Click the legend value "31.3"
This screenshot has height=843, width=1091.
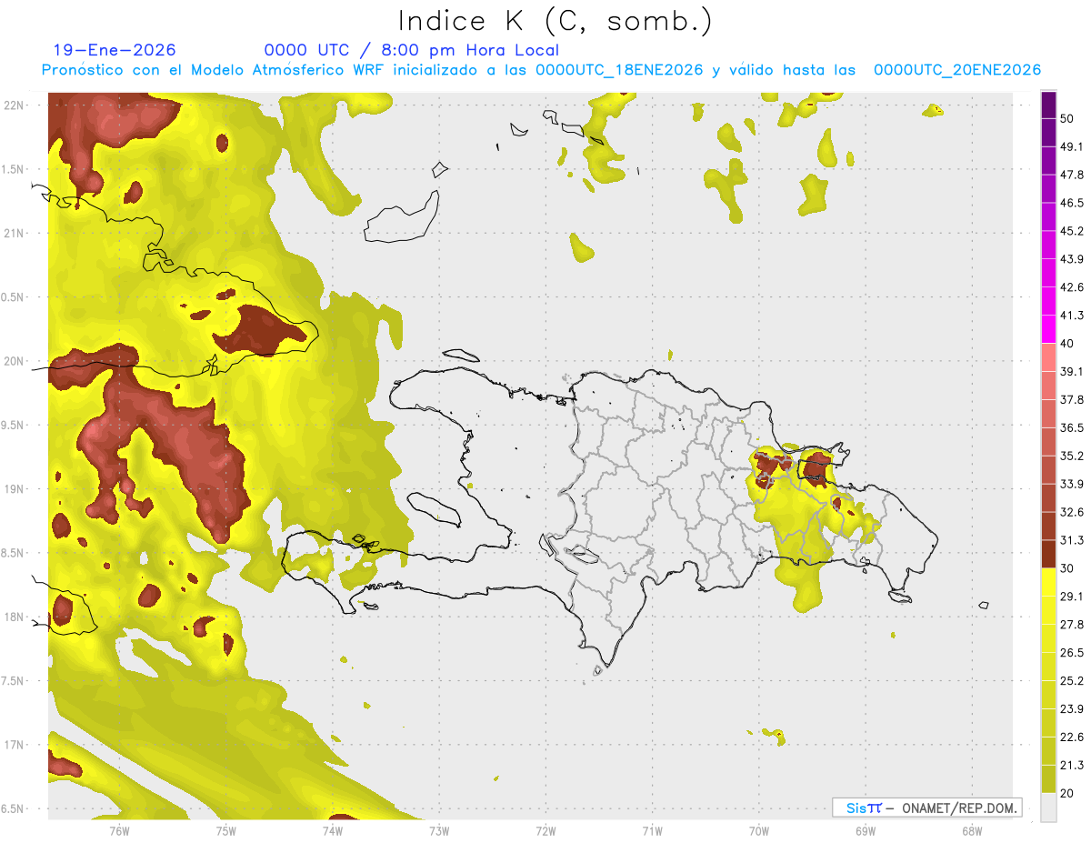coord(1072,540)
